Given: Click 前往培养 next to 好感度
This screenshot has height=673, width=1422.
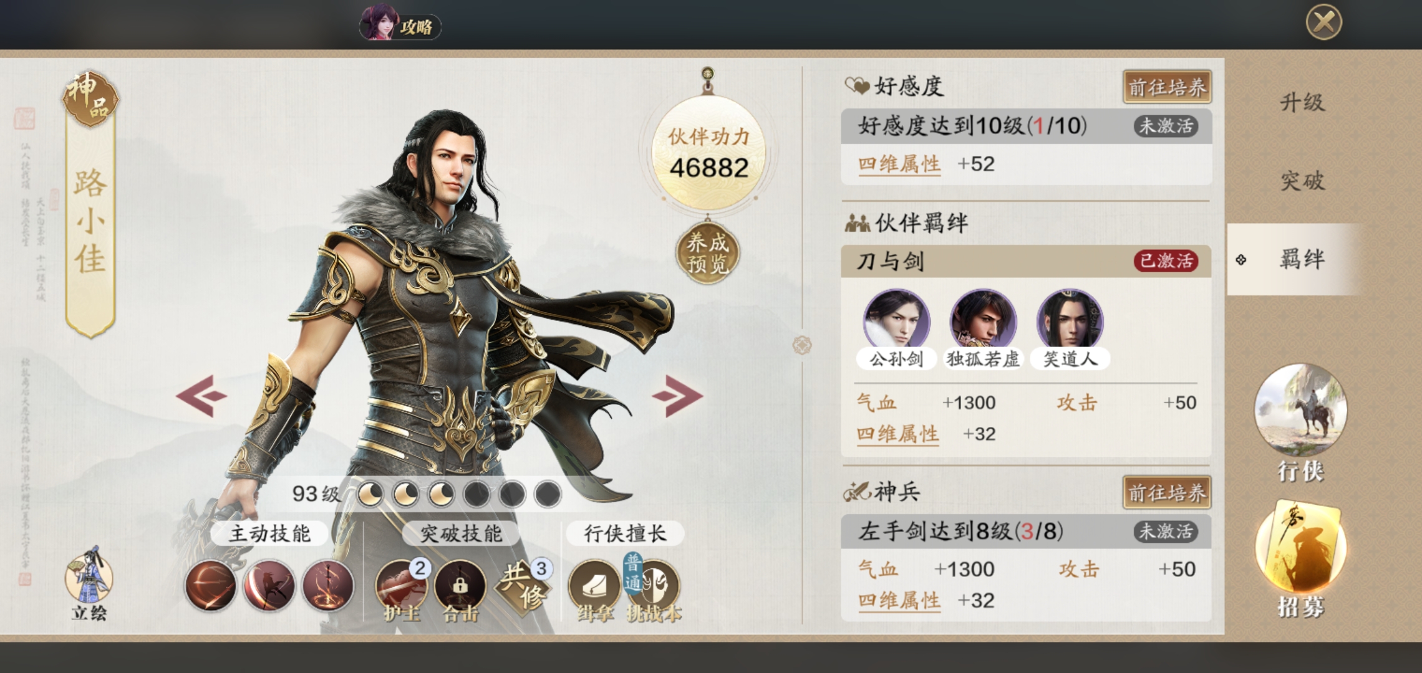Looking at the screenshot, I should point(1167,87).
